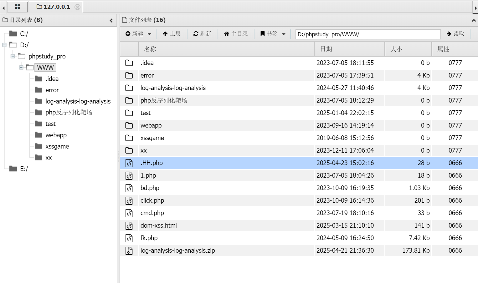
Task: Sort files by the 日期 column header
Action: point(326,49)
